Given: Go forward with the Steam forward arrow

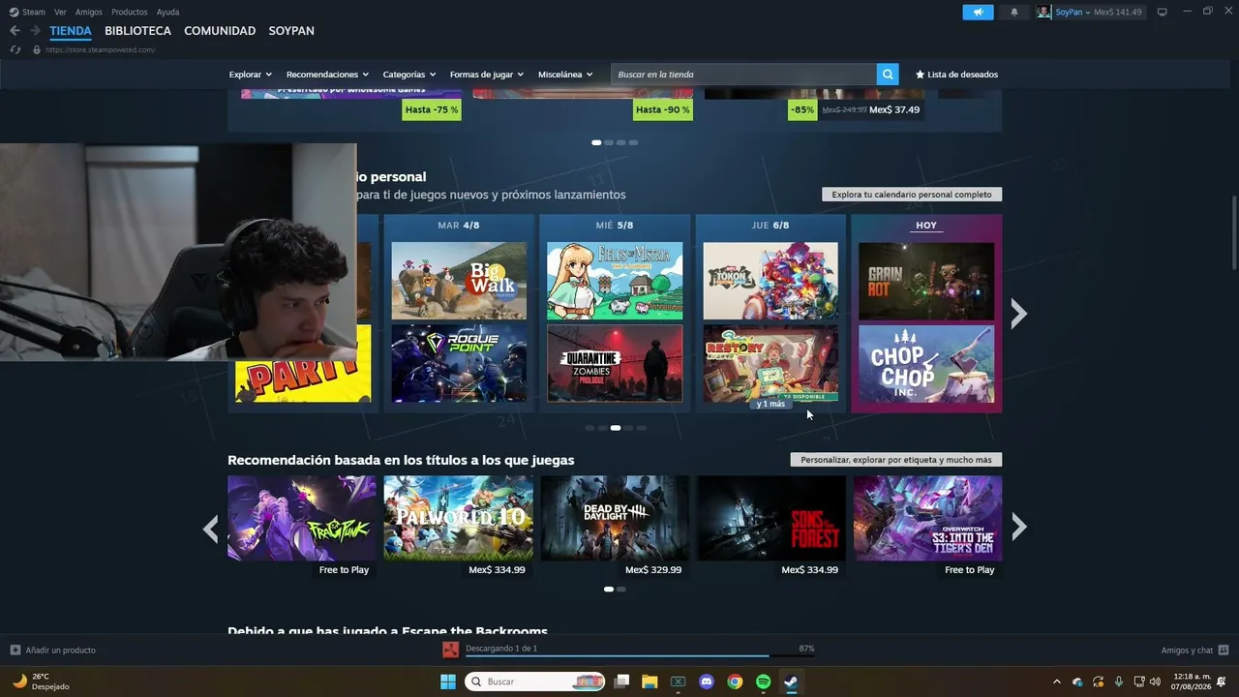Looking at the screenshot, I should (35, 31).
